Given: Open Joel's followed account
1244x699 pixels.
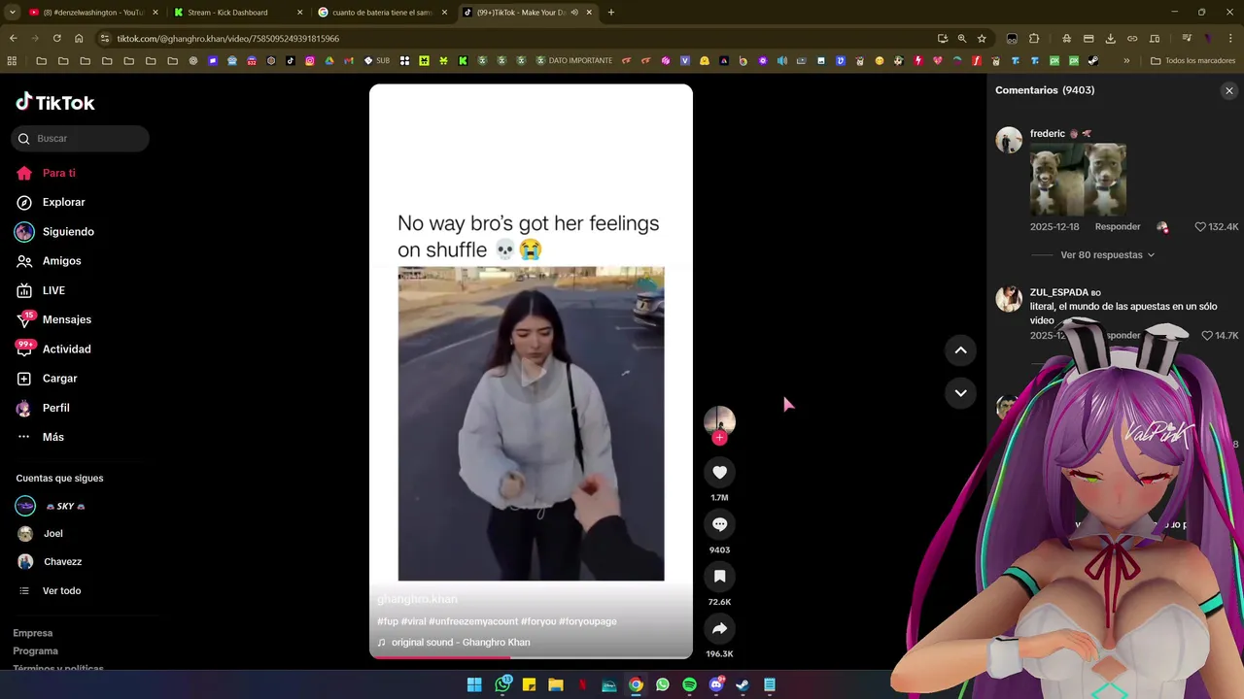Looking at the screenshot, I should click(40, 534).
